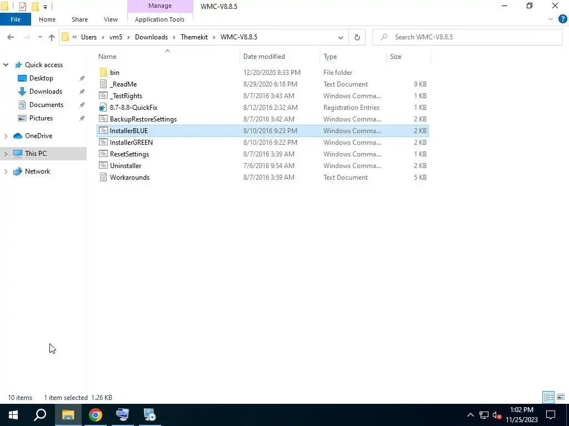Switch to large icons view layout
The width and height of the screenshot is (569, 426).
[561, 397]
